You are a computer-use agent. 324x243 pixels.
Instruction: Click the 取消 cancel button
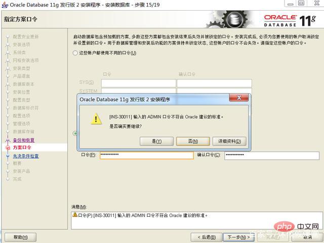pos(307,237)
